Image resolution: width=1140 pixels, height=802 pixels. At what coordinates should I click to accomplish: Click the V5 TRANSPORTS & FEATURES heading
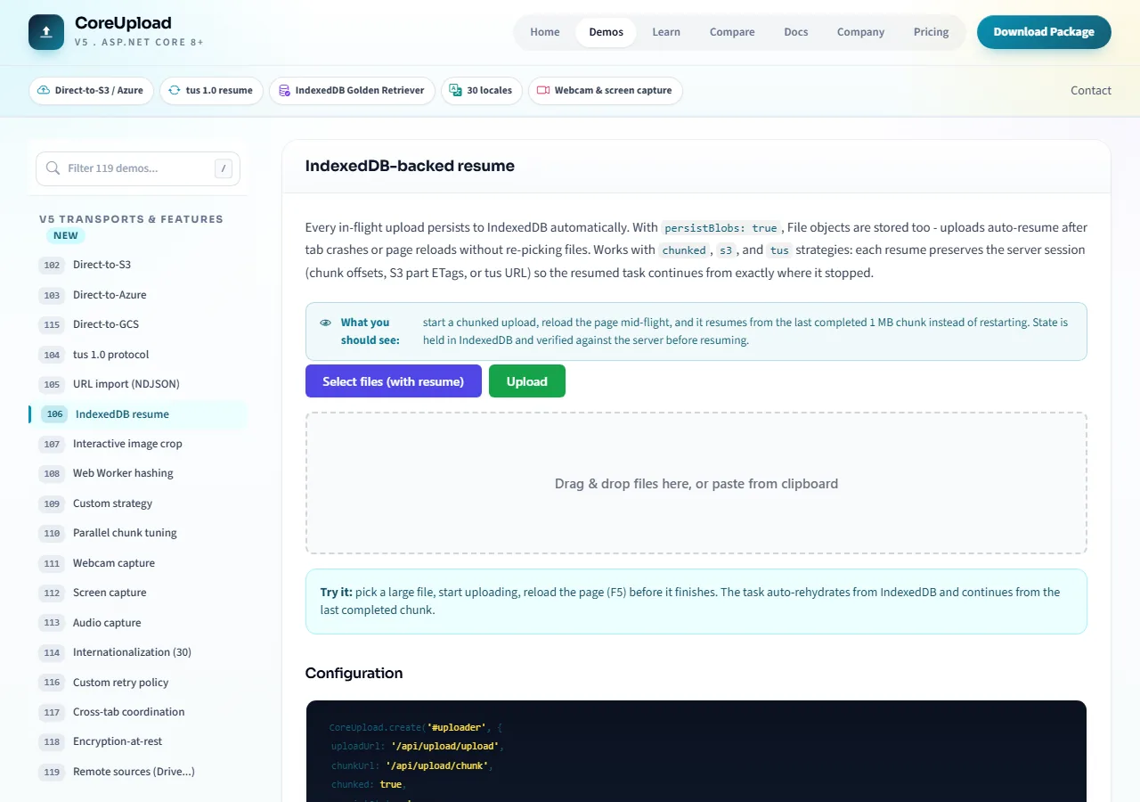click(131, 219)
